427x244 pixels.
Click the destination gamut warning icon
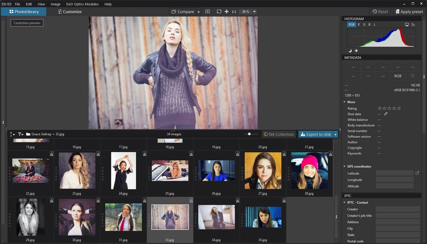413,25
